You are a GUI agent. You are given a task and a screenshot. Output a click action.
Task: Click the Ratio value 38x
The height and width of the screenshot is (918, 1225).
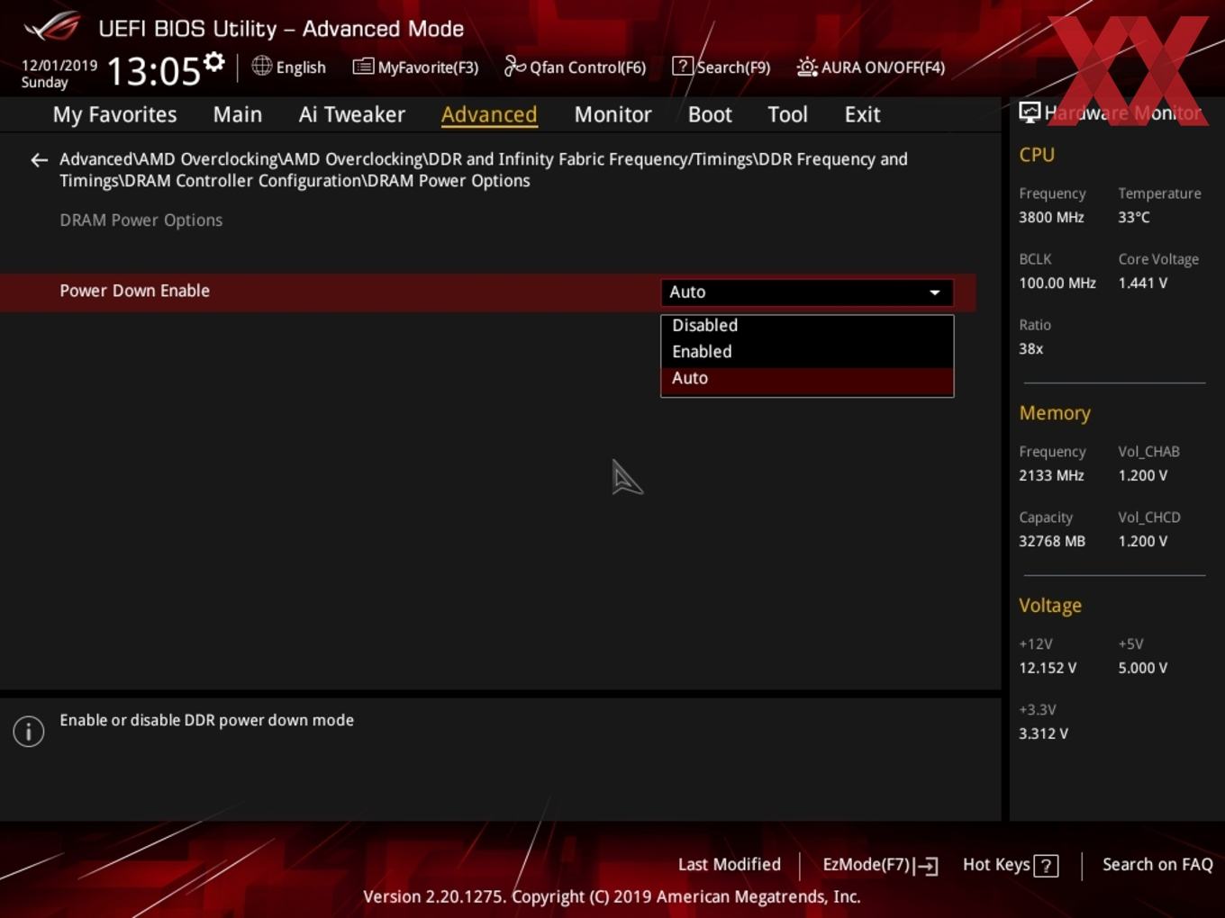[x=1030, y=349]
